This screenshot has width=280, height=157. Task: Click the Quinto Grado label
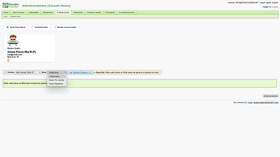14,48
